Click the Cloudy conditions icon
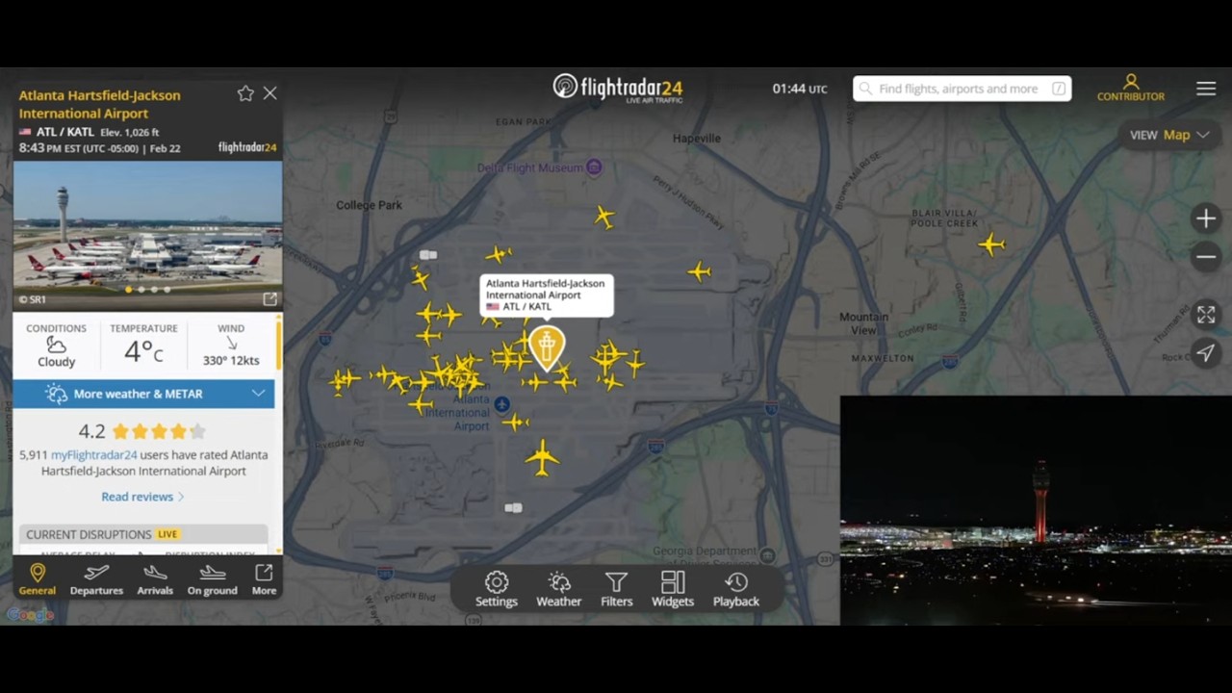1232x693 pixels. (x=56, y=345)
